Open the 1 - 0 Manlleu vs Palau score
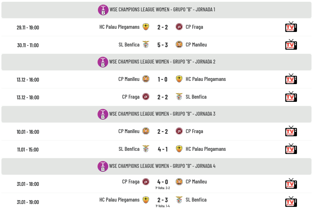The height and width of the screenshot is (209, 314). click(x=162, y=79)
